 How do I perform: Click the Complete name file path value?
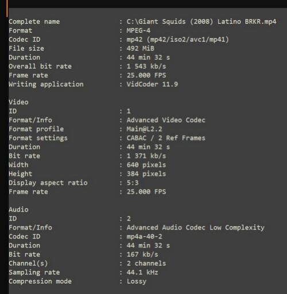(201, 22)
